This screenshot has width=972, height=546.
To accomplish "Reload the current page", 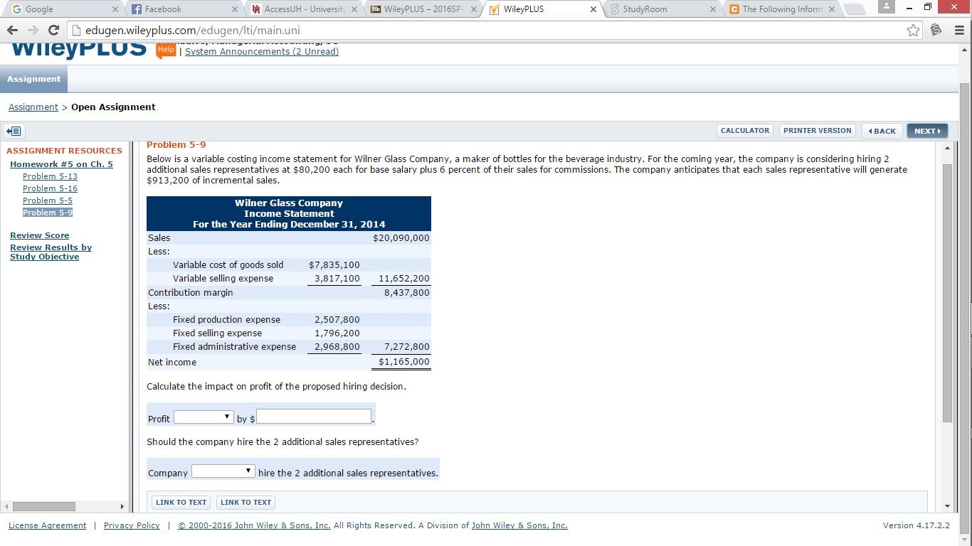I will [x=55, y=31].
